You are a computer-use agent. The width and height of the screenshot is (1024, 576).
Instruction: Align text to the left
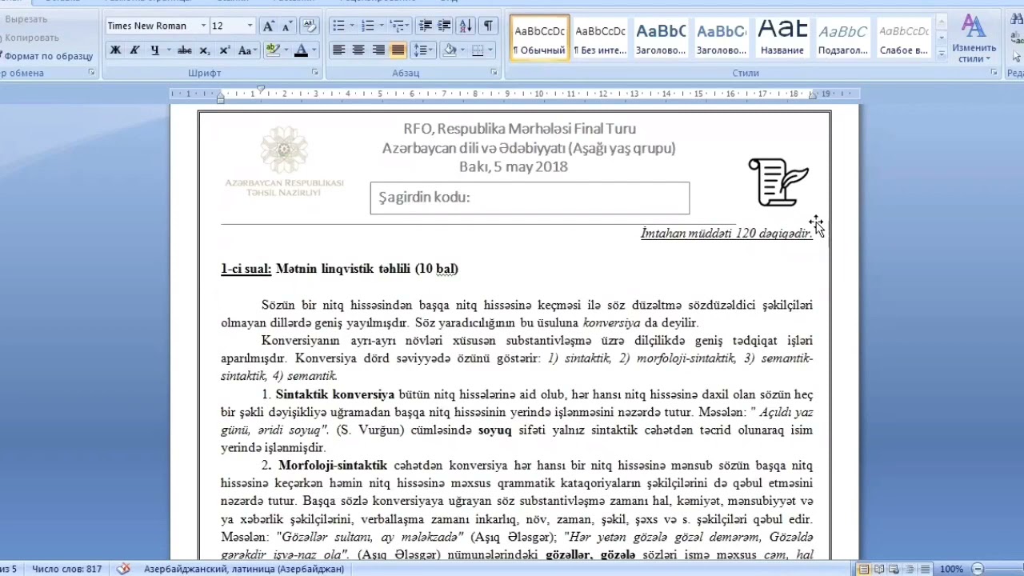(x=339, y=50)
